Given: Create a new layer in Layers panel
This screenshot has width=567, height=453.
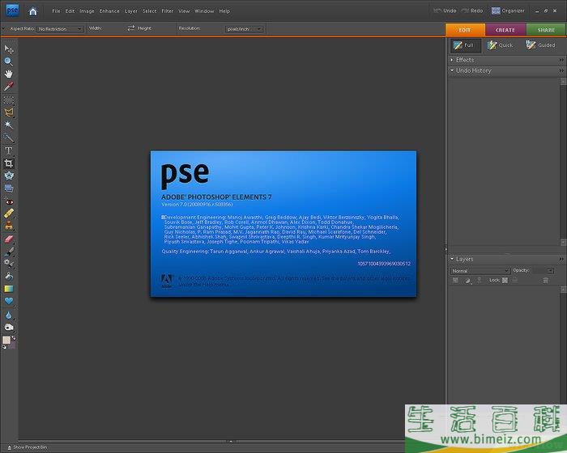Looking at the screenshot, I should coord(455,281).
